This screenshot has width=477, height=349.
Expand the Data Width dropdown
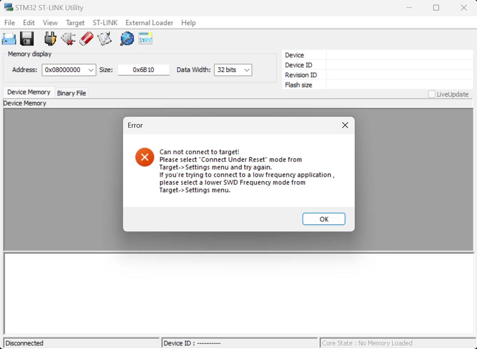point(247,70)
